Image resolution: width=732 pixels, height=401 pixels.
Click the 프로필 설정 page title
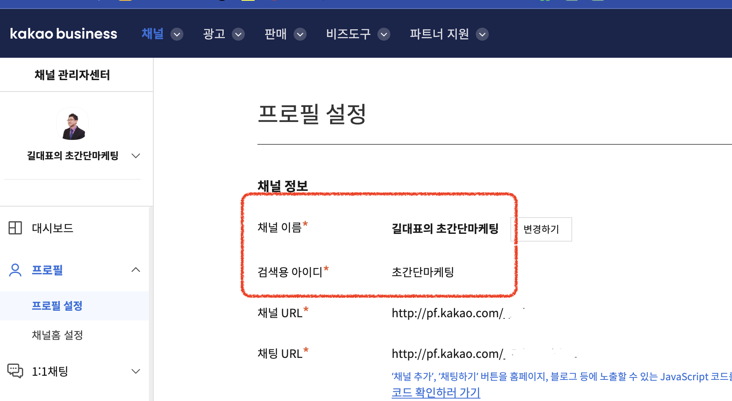[x=312, y=114]
